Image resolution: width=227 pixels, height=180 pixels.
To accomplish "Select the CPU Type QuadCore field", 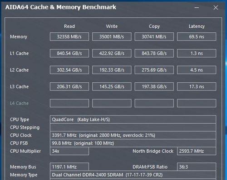I will tap(133, 120).
